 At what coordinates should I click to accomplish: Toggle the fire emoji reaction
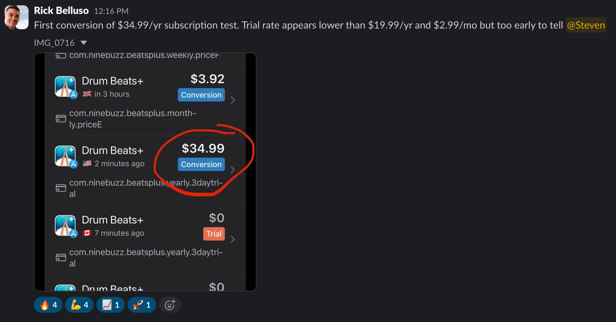pyautogui.click(x=49, y=305)
